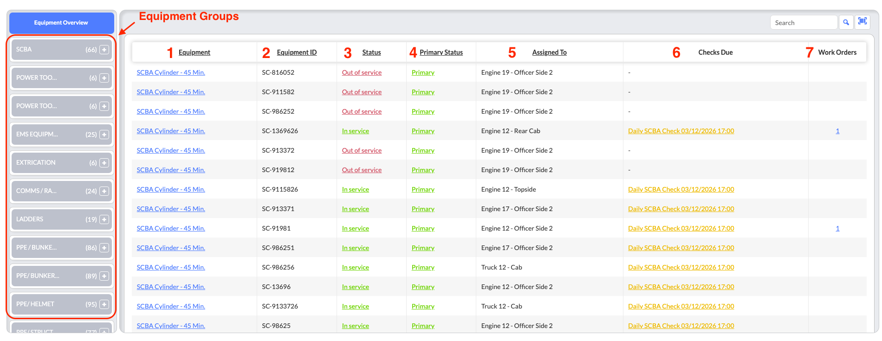Image resolution: width=882 pixels, height=341 pixels.
Task: Open Daily SCBA Check for SC-986256
Action: pos(681,267)
